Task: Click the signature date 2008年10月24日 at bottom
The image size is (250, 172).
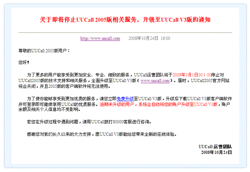Action: (216, 152)
